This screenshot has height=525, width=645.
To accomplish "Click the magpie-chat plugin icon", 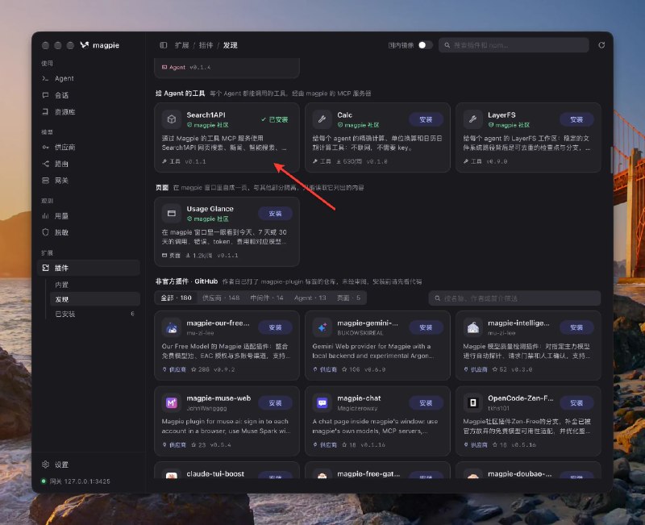I will [x=322, y=402].
